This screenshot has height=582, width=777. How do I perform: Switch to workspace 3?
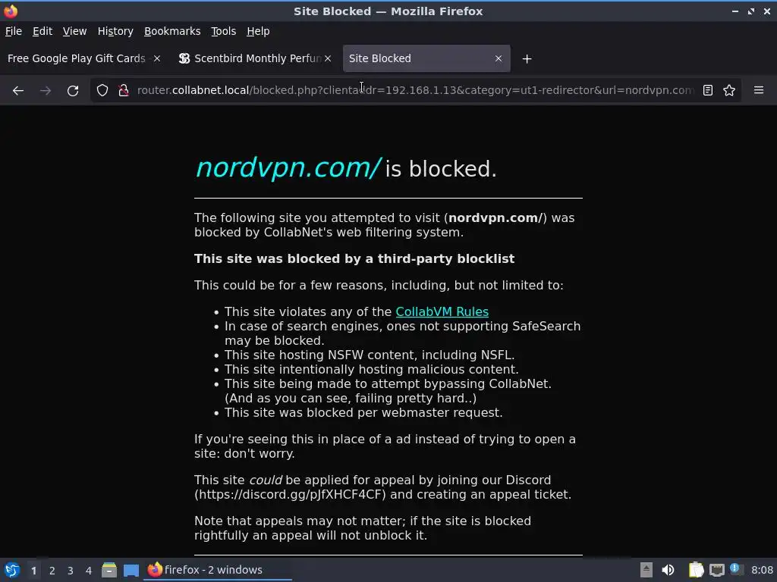[71, 571]
